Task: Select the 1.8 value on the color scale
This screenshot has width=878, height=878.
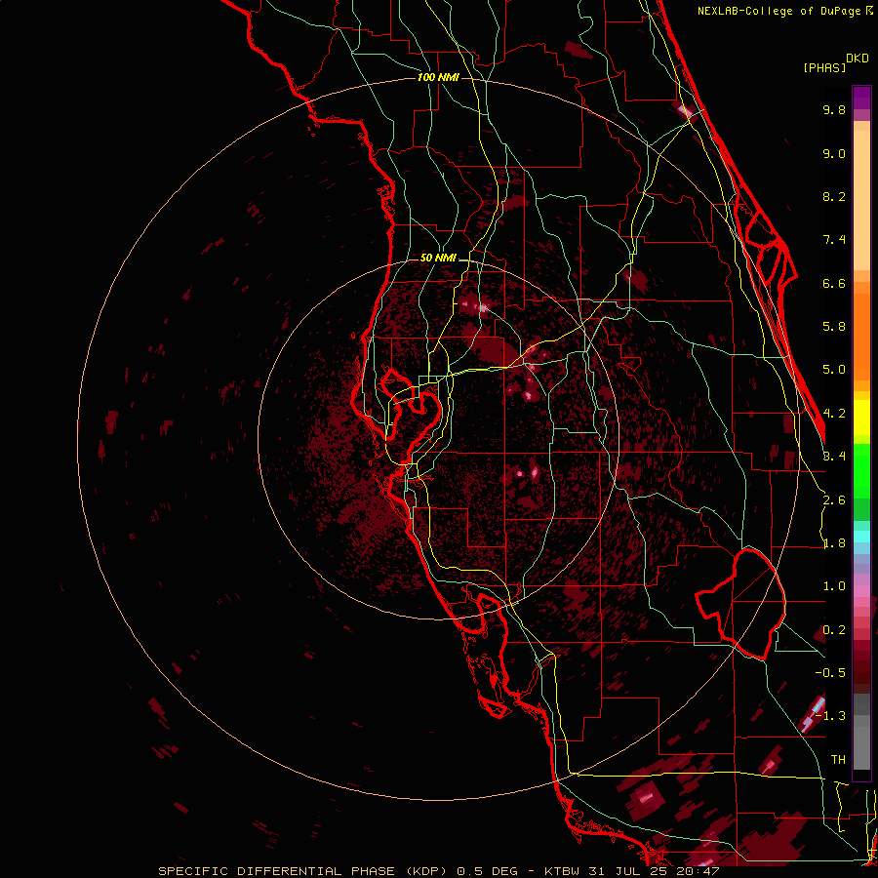Action: pyautogui.click(x=834, y=543)
